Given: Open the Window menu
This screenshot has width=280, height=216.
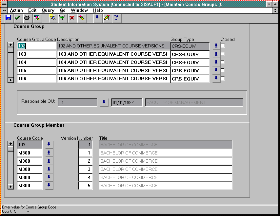Looking at the screenshot, I should point(79,10).
